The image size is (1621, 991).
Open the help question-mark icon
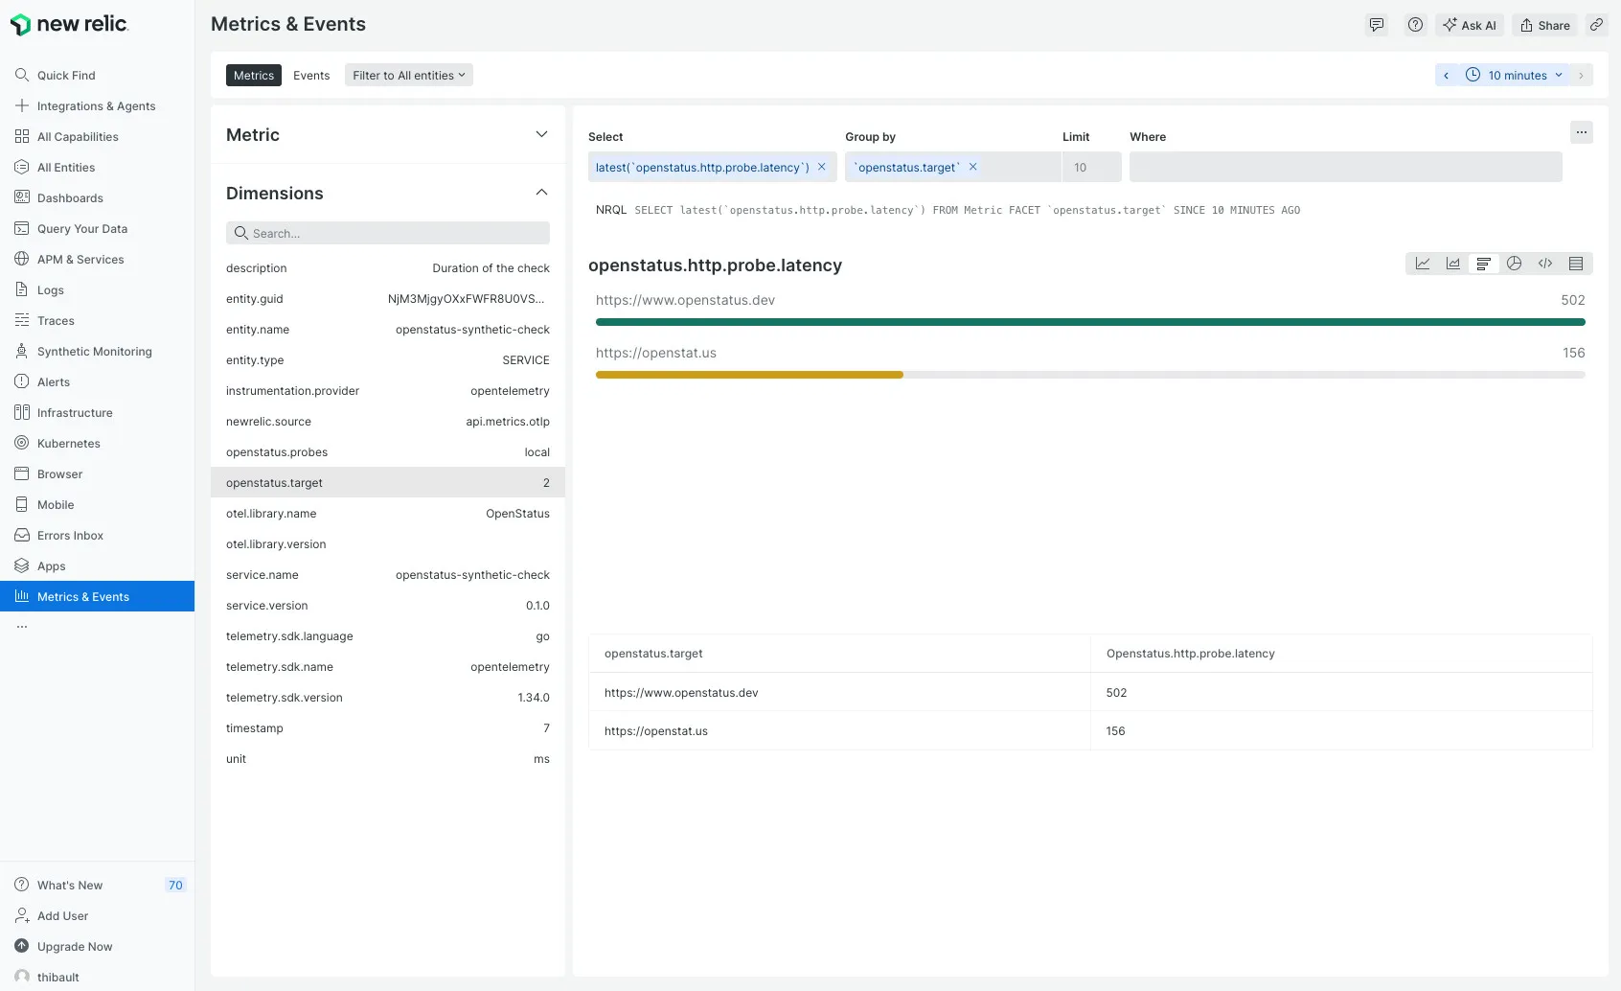(x=1415, y=24)
